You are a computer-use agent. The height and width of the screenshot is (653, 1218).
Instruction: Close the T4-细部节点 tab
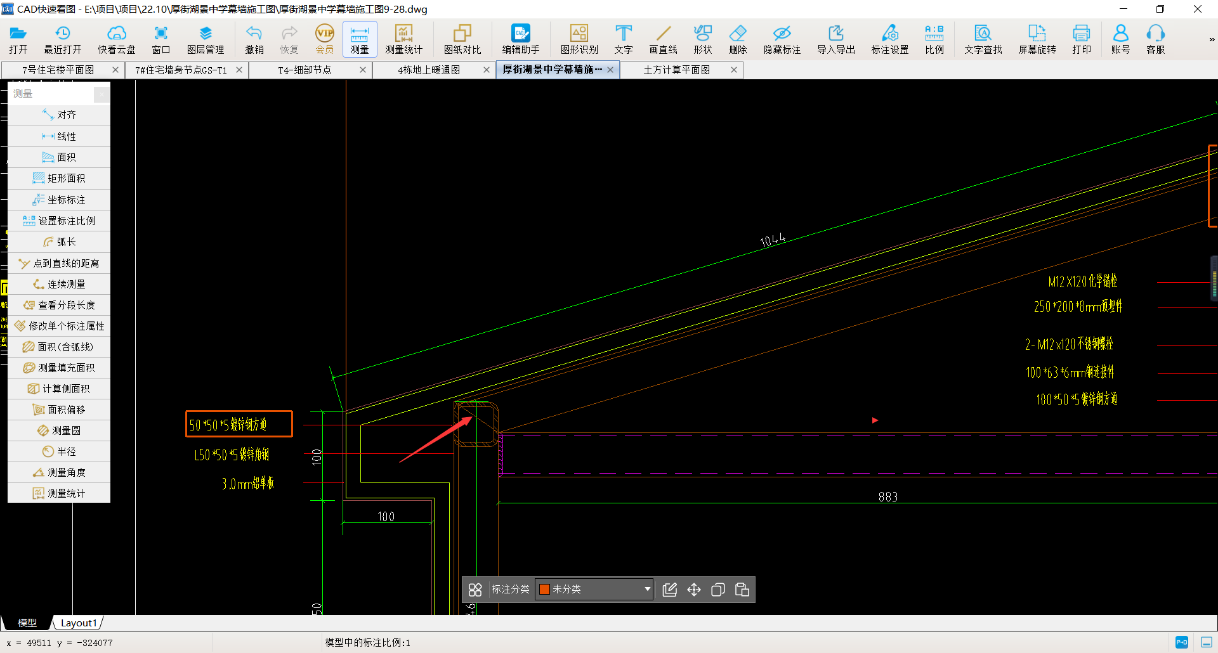click(x=363, y=70)
